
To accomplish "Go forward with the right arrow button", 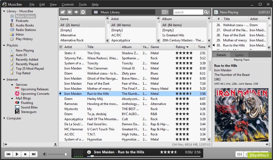I will point(76,12).
